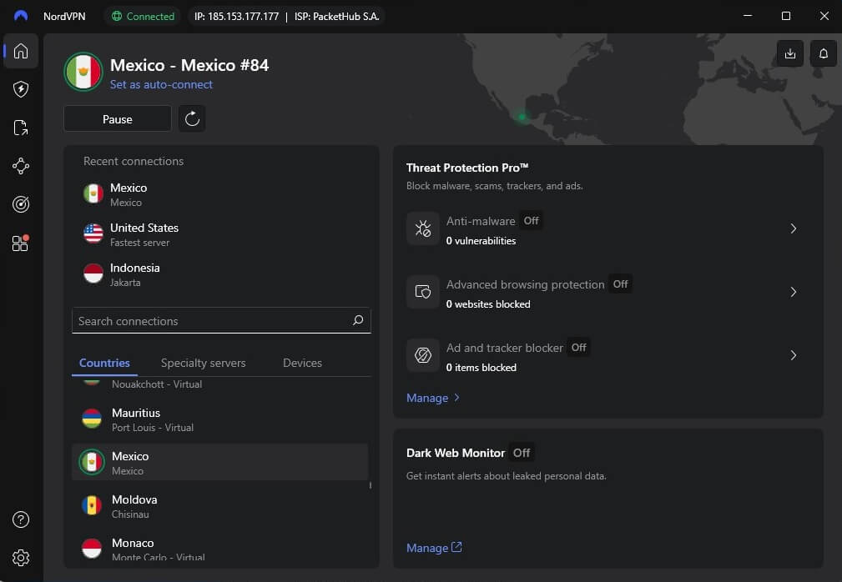Click the Advanced browsing protection Off badge
This screenshot has height=582, width=842.
(x=620, y=283)
